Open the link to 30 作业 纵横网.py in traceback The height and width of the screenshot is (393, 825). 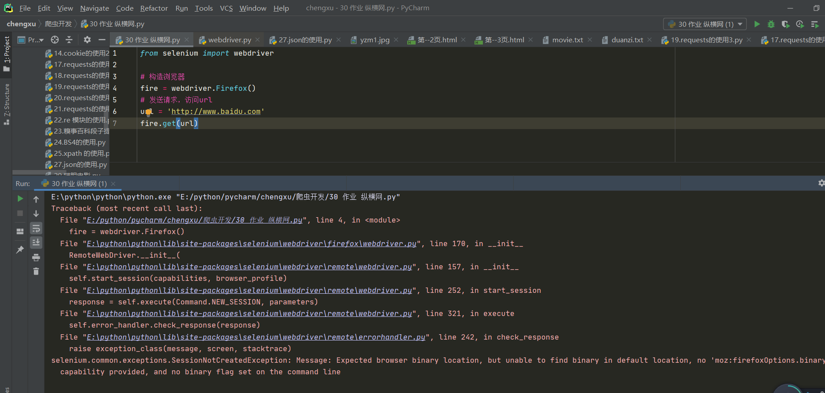coord(195,220)
